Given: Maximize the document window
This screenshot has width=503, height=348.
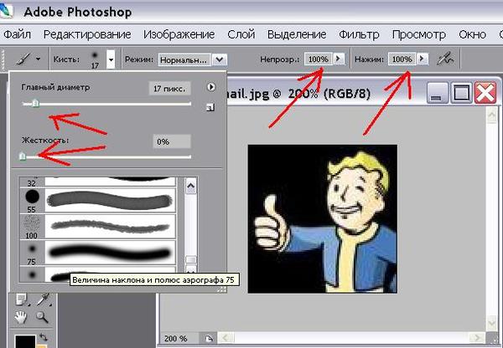Looking at the screenshot, I should tap(461, 93).
